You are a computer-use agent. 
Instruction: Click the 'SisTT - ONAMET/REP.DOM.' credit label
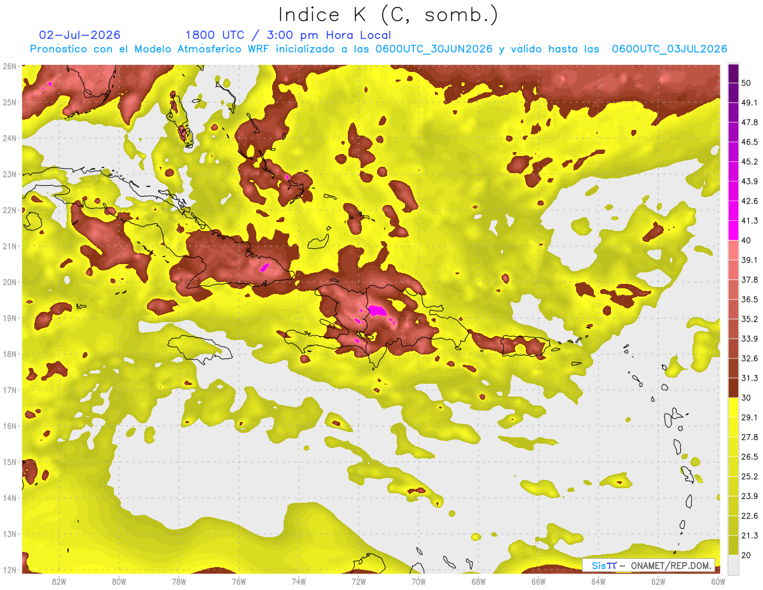pyautogui.click(x=649, y=565)
